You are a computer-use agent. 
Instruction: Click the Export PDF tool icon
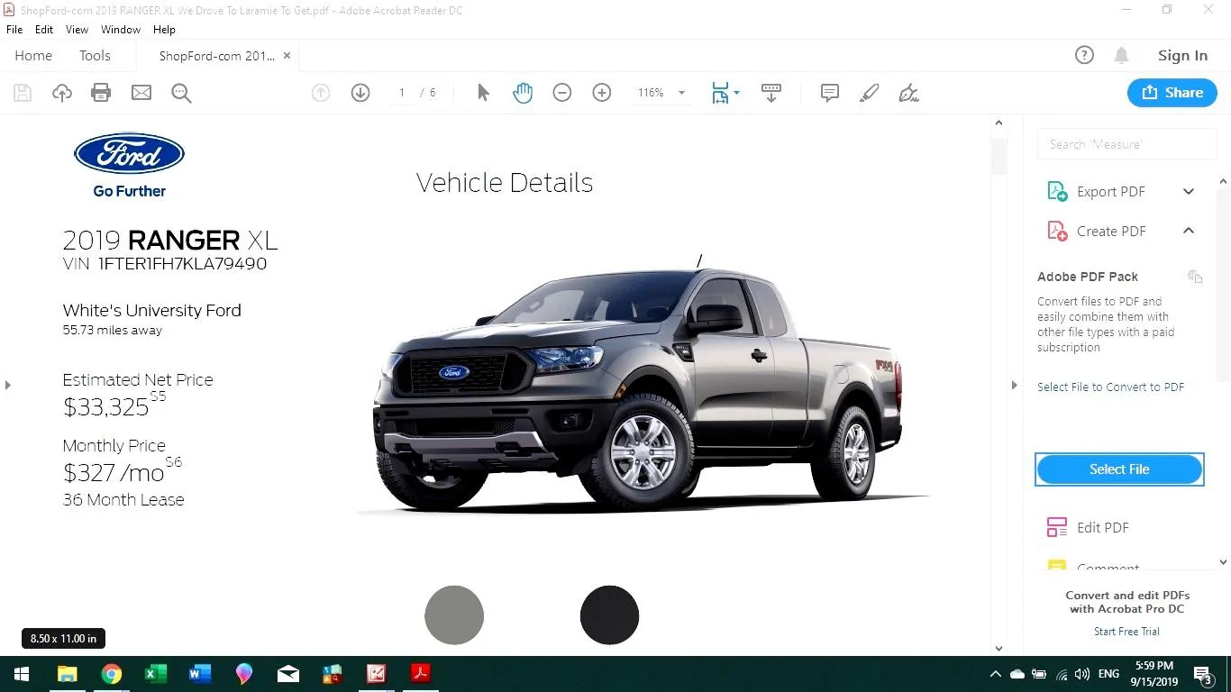coord(1057,191)
